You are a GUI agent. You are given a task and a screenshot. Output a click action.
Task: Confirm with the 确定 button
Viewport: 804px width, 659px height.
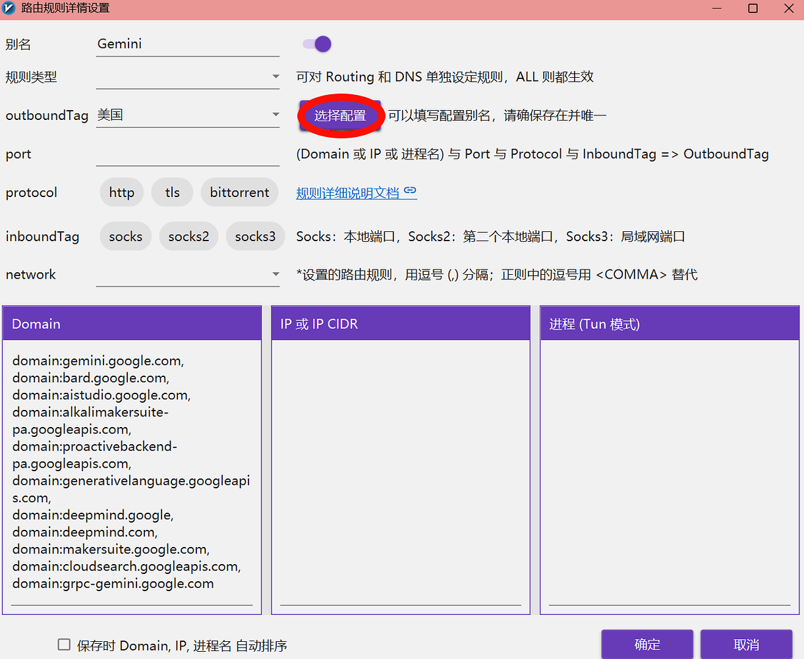[x=647, y=645]
